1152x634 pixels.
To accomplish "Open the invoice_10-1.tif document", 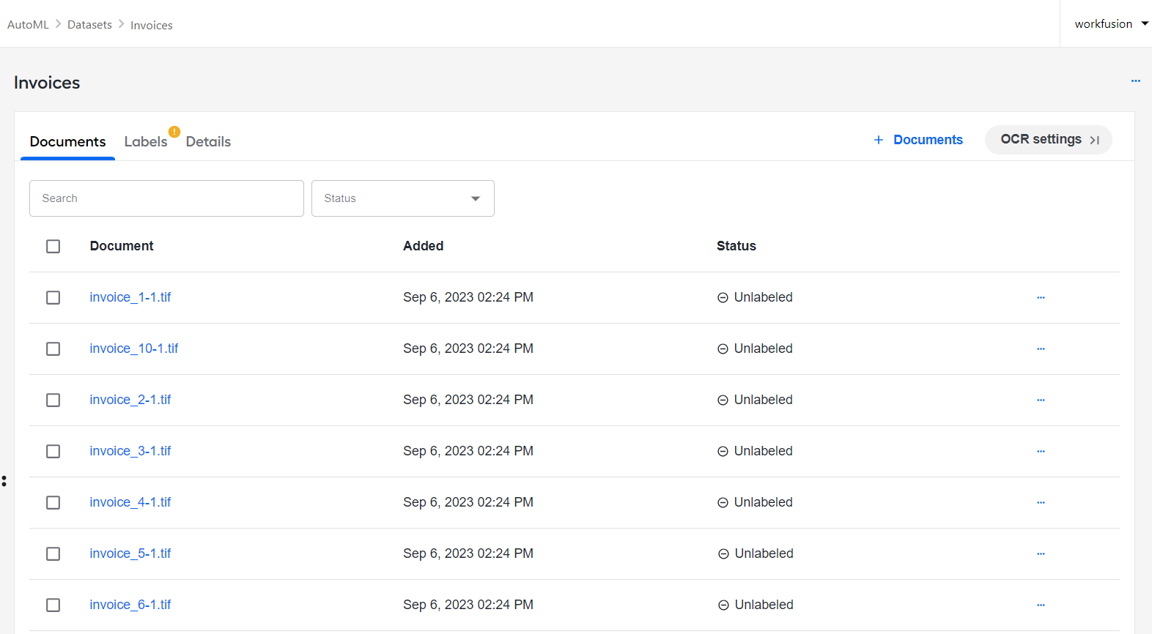I will [134, 348].
